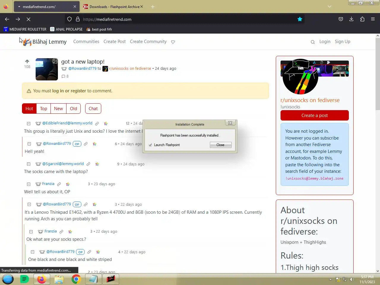Screen dimensions: 380x285
Task: Click the Sign Up link
Action: [343, 42]
